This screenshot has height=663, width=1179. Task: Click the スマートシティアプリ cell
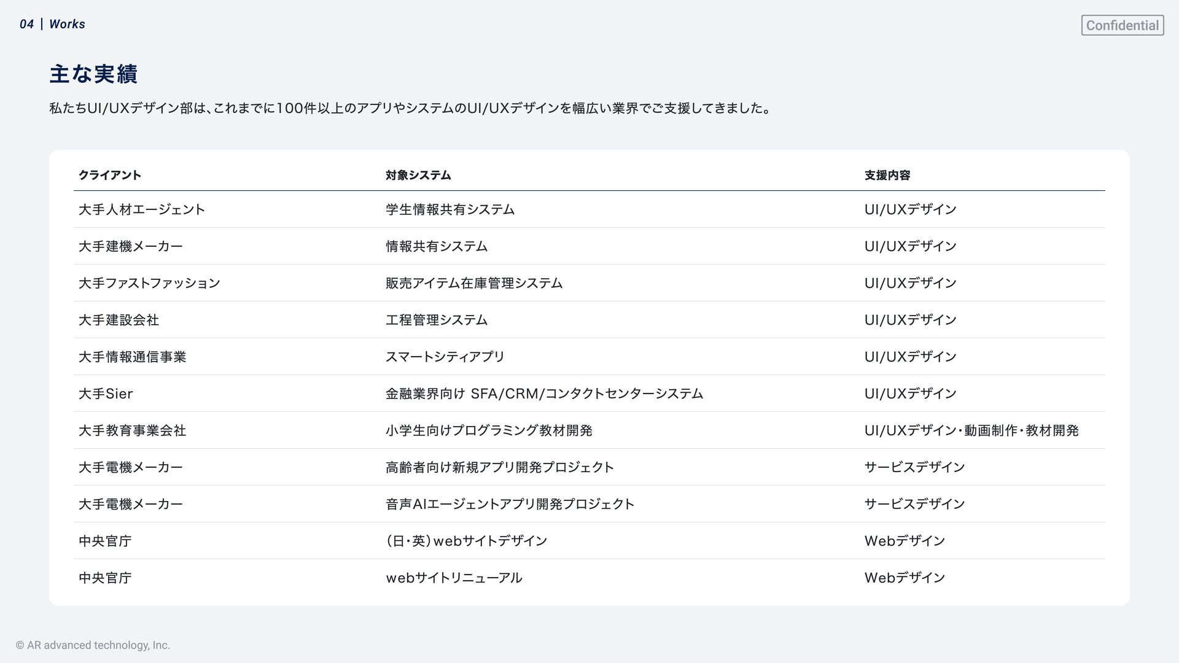click(x=445, y=357)
